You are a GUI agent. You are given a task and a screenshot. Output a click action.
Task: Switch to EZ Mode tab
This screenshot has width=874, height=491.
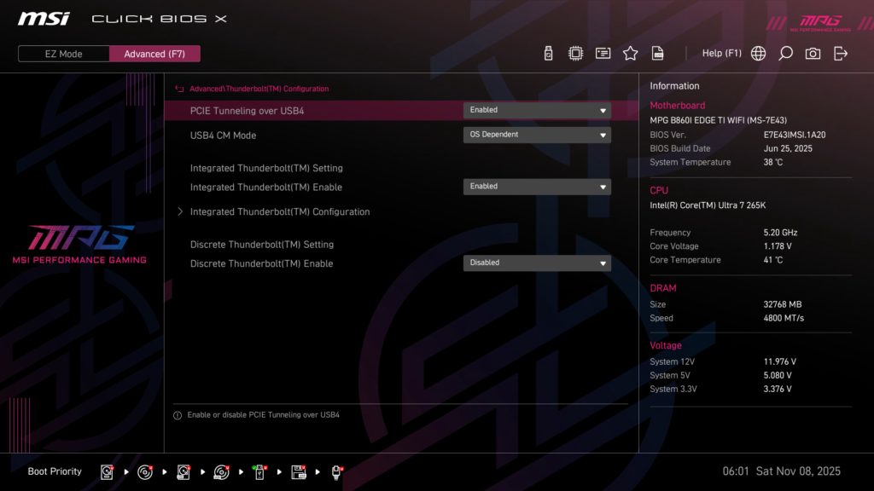point(63,53)
